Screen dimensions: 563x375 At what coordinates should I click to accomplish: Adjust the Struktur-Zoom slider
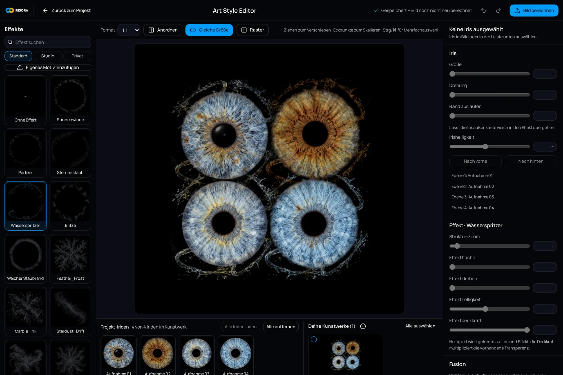pyautogui.click(x=489, y=246)
